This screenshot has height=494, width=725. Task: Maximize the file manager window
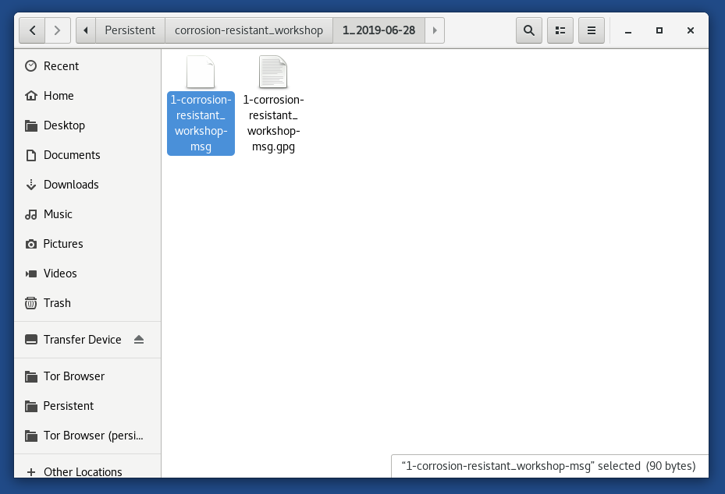[659, 30]
